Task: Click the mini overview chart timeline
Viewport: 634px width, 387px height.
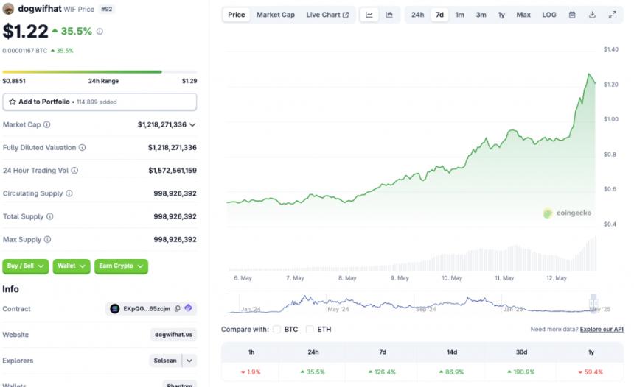Action: [x=411, y=303]
